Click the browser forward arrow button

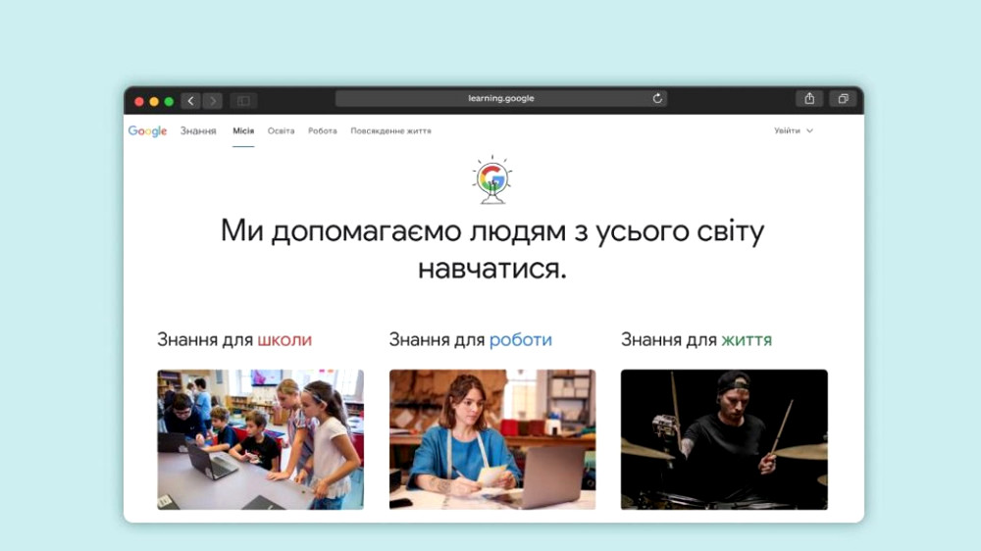(x=212, y=100)
